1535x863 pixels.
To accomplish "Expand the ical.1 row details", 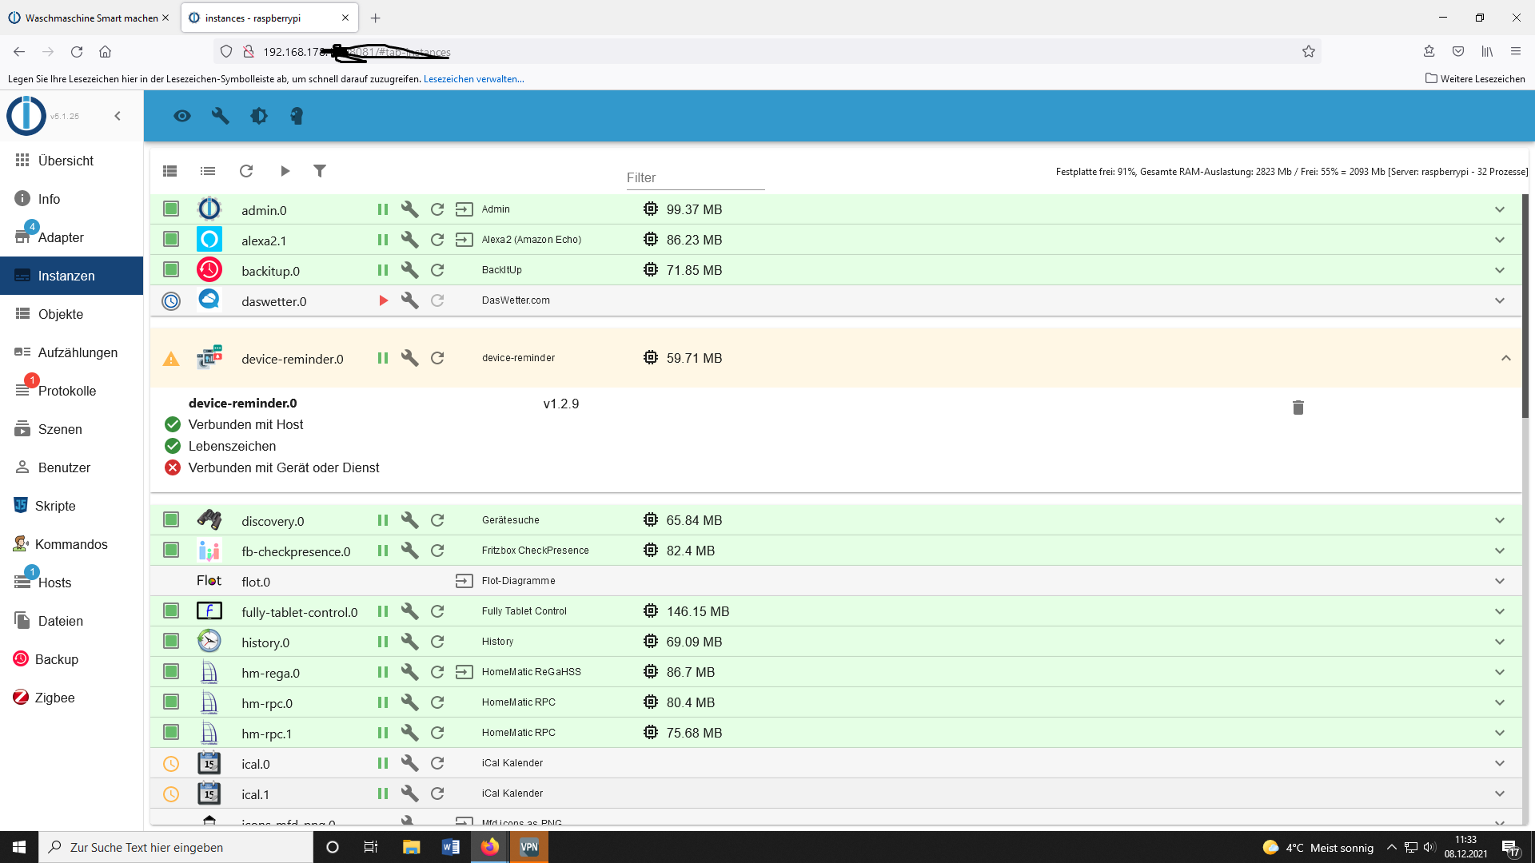I will pyautogui.click(x=1500, y=793).
